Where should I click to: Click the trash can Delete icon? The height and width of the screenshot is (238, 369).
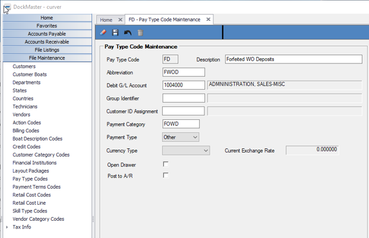pos(140,33)
